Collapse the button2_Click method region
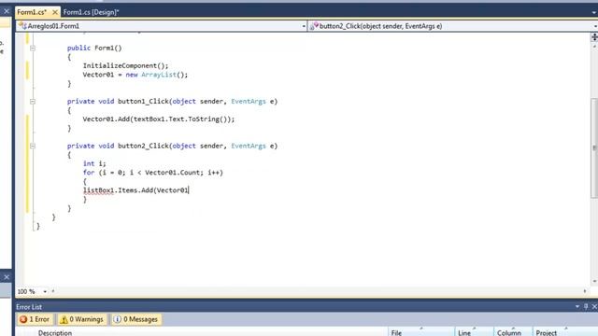The image size is (598, 336). click(x=33, y=146)
